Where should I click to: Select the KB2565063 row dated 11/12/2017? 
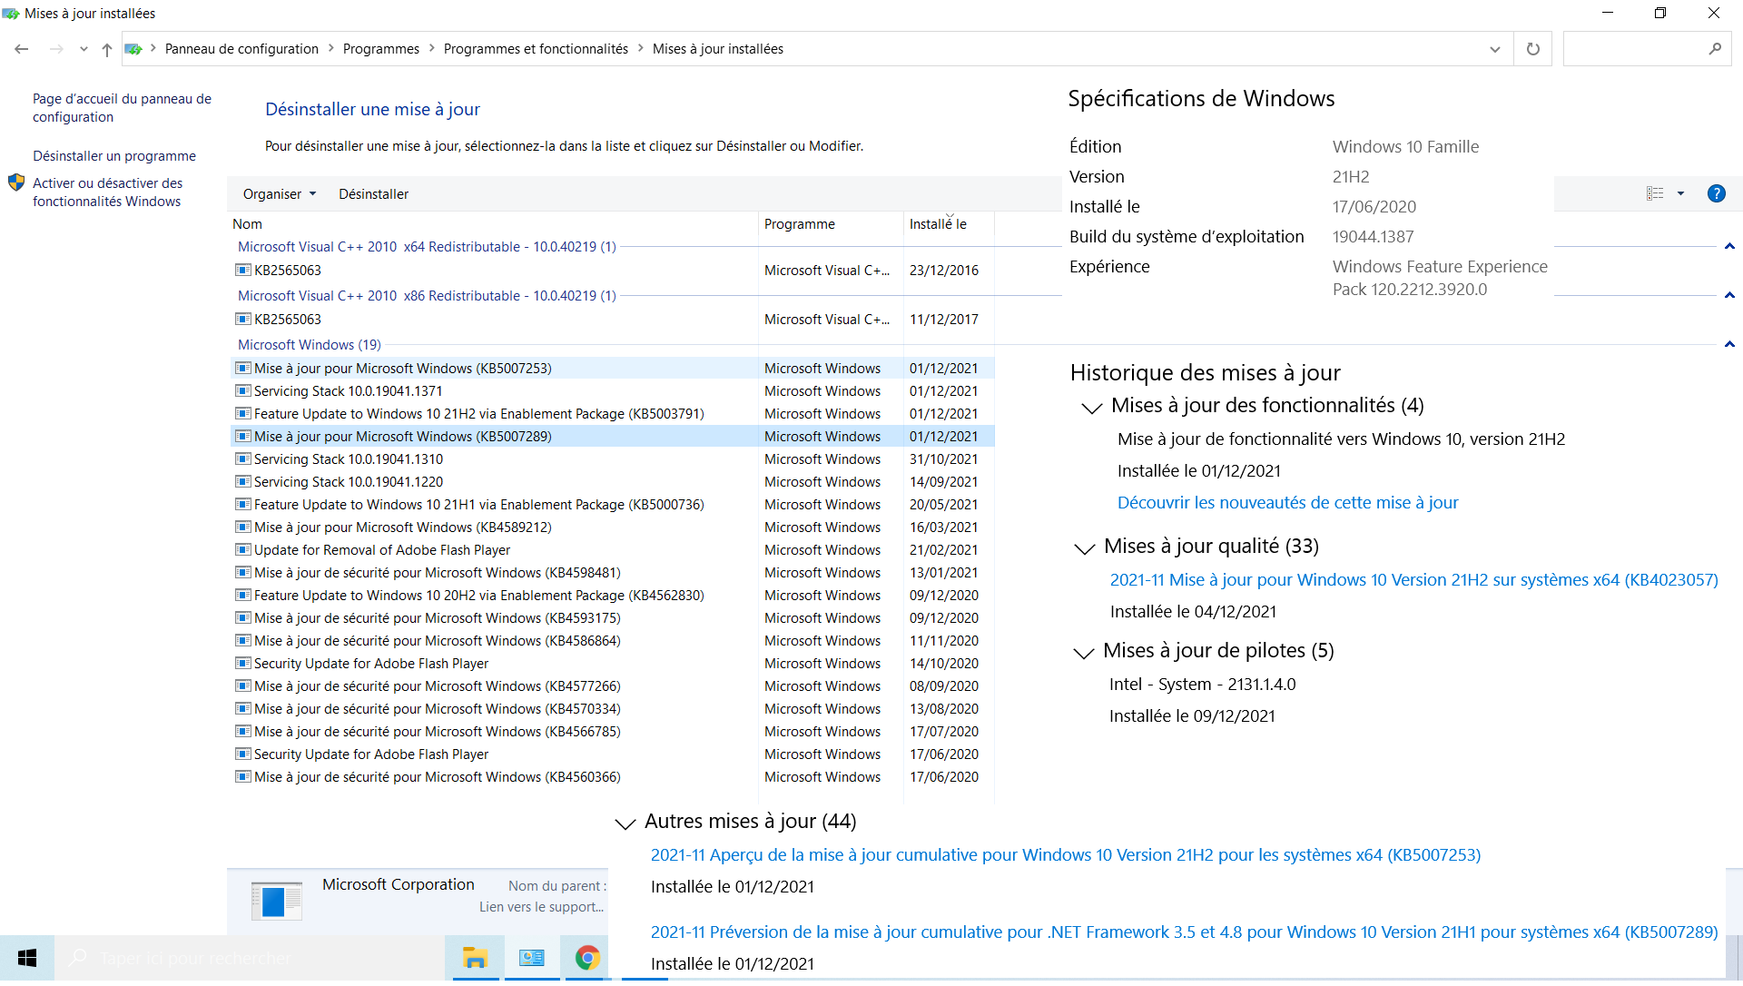pos(613,320)
